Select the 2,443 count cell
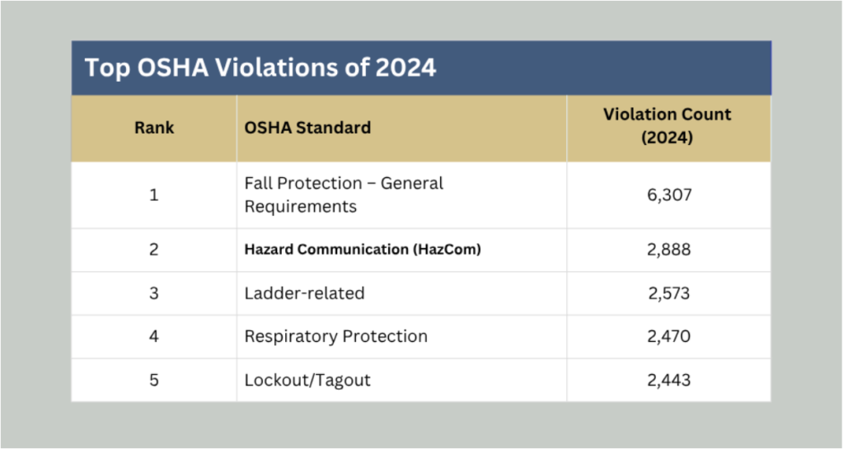The width and height of the screenshot is (844, 449). [669, 380]
